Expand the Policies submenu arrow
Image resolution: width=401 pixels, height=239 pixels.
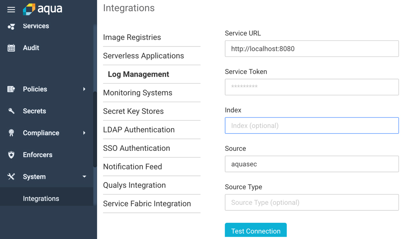84,89
